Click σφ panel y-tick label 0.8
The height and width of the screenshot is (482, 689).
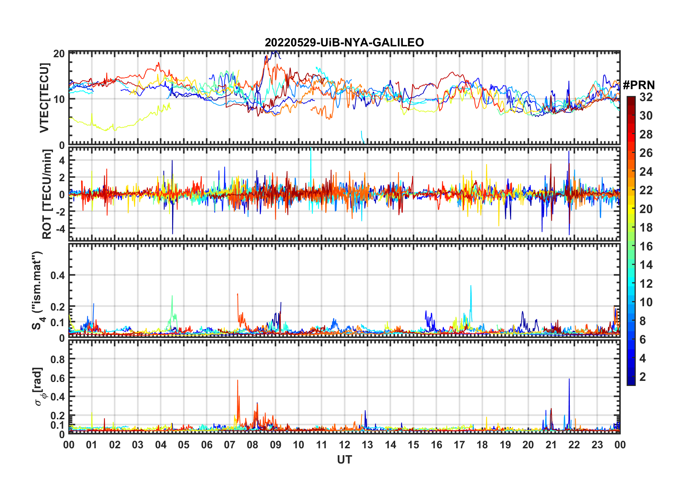click(x=58, y=360)
